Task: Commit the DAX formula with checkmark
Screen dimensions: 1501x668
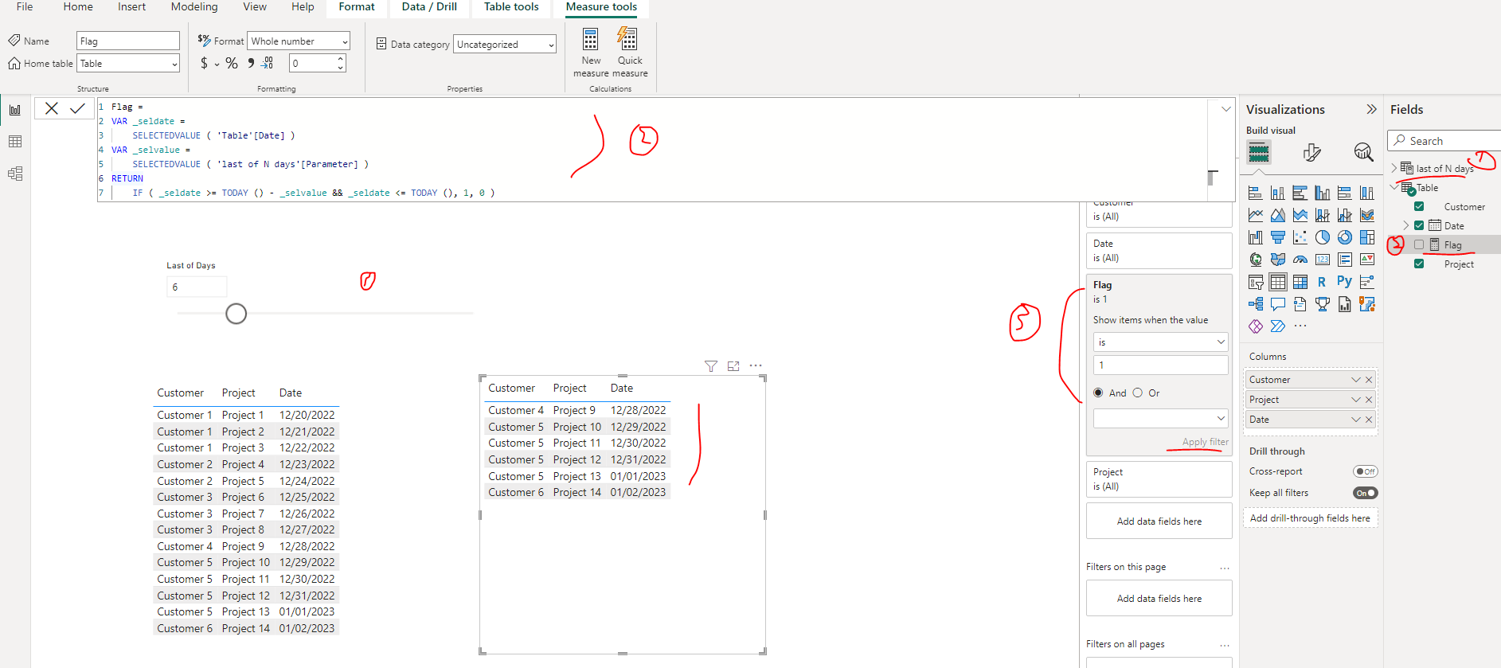Action: point(77,108)
